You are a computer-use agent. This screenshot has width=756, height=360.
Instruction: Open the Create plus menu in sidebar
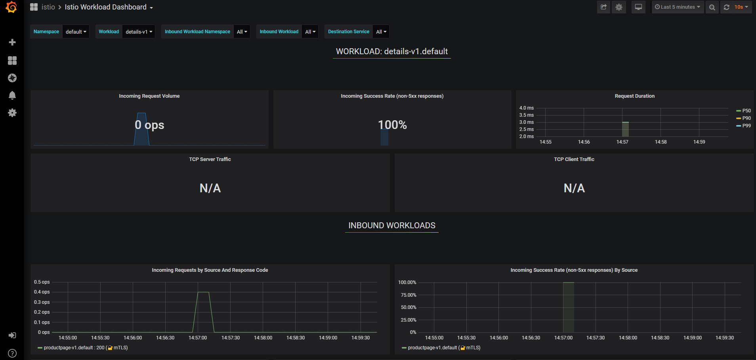point(12,42)
